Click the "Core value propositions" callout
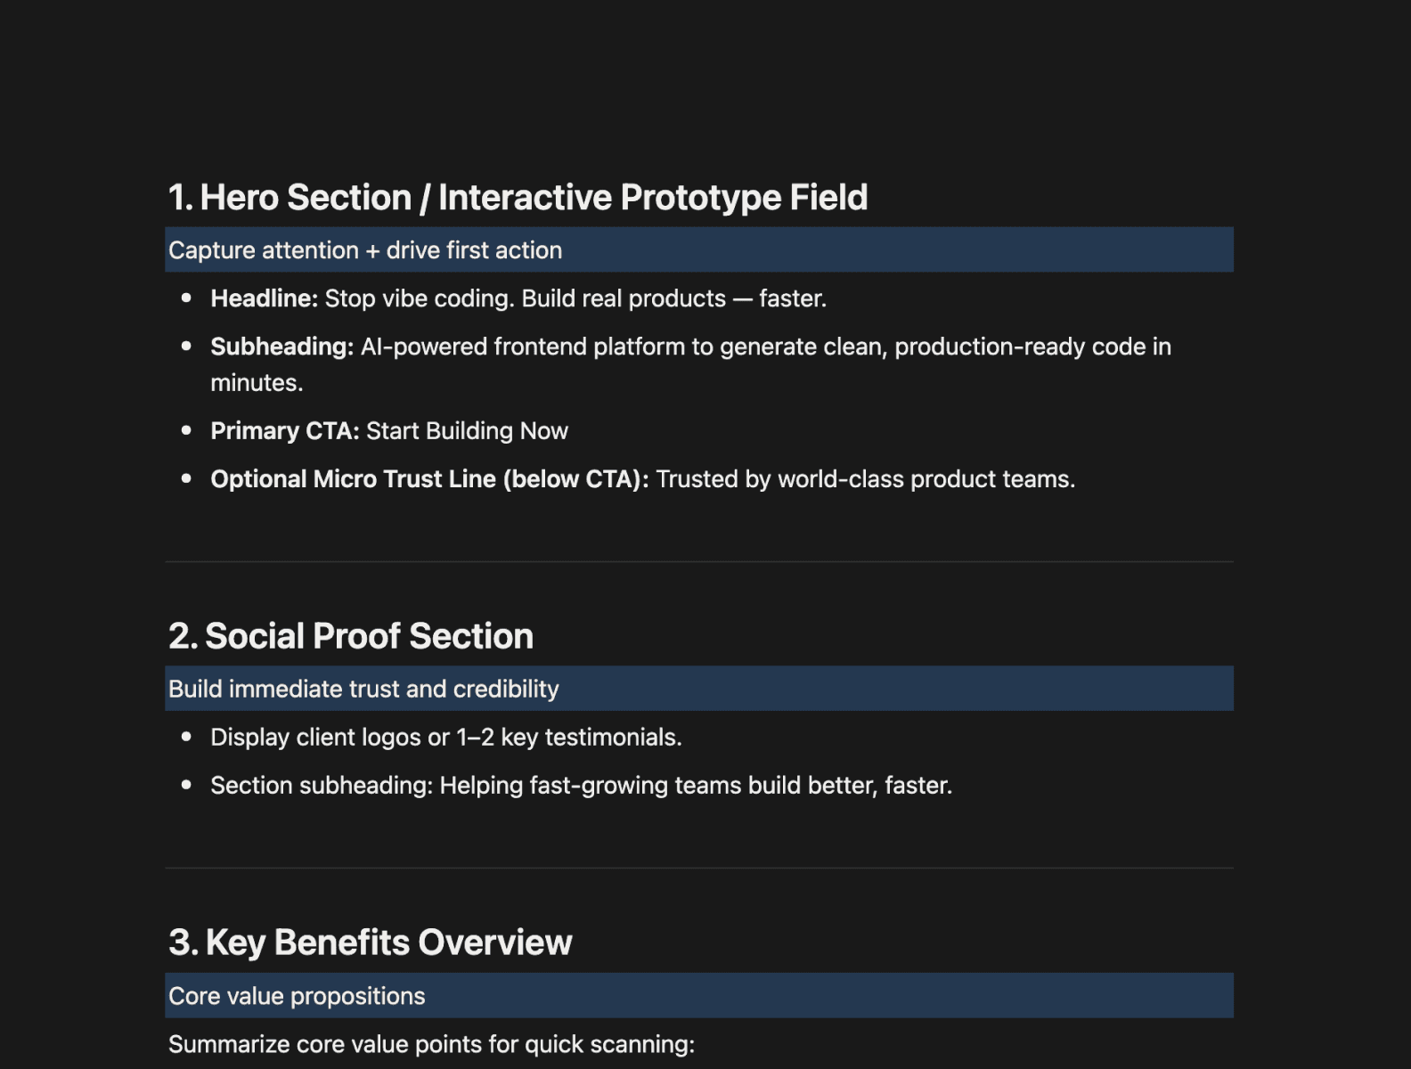Viewport: 1411px width, 1069px height. [297, 996]
